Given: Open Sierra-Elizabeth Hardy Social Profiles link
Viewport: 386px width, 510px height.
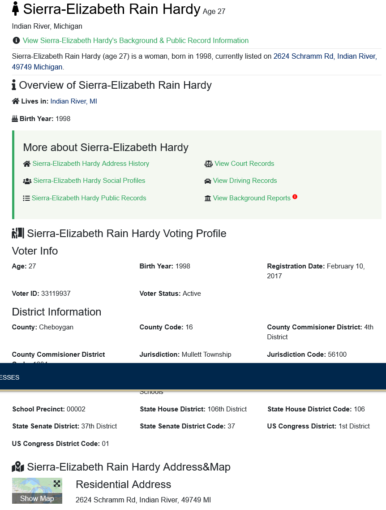Looking at the screenshot, I should point(90,181).
